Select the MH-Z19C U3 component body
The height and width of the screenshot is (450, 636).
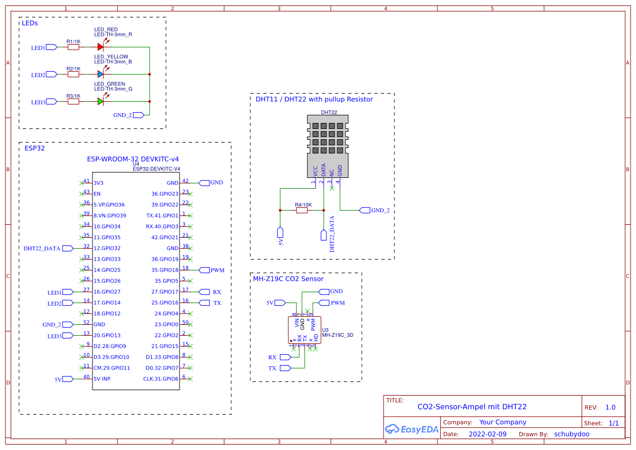click(305, 330)
